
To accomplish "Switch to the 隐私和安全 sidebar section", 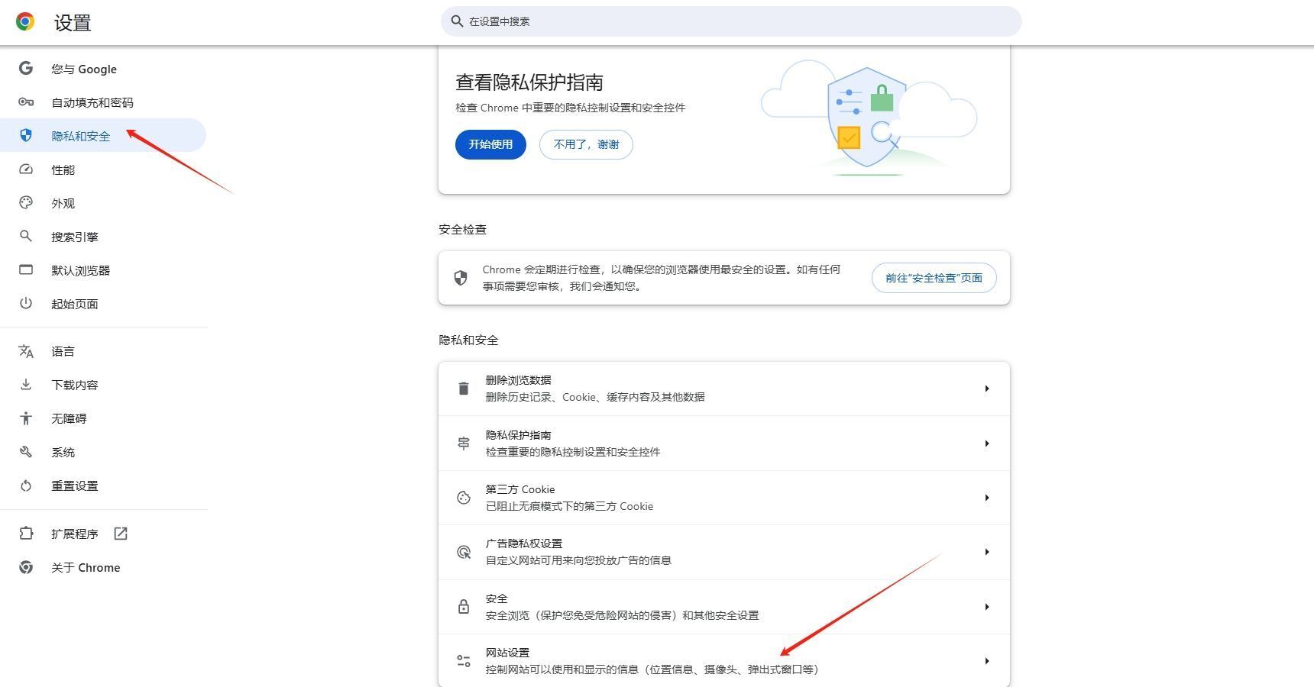I will click(81, 135).
